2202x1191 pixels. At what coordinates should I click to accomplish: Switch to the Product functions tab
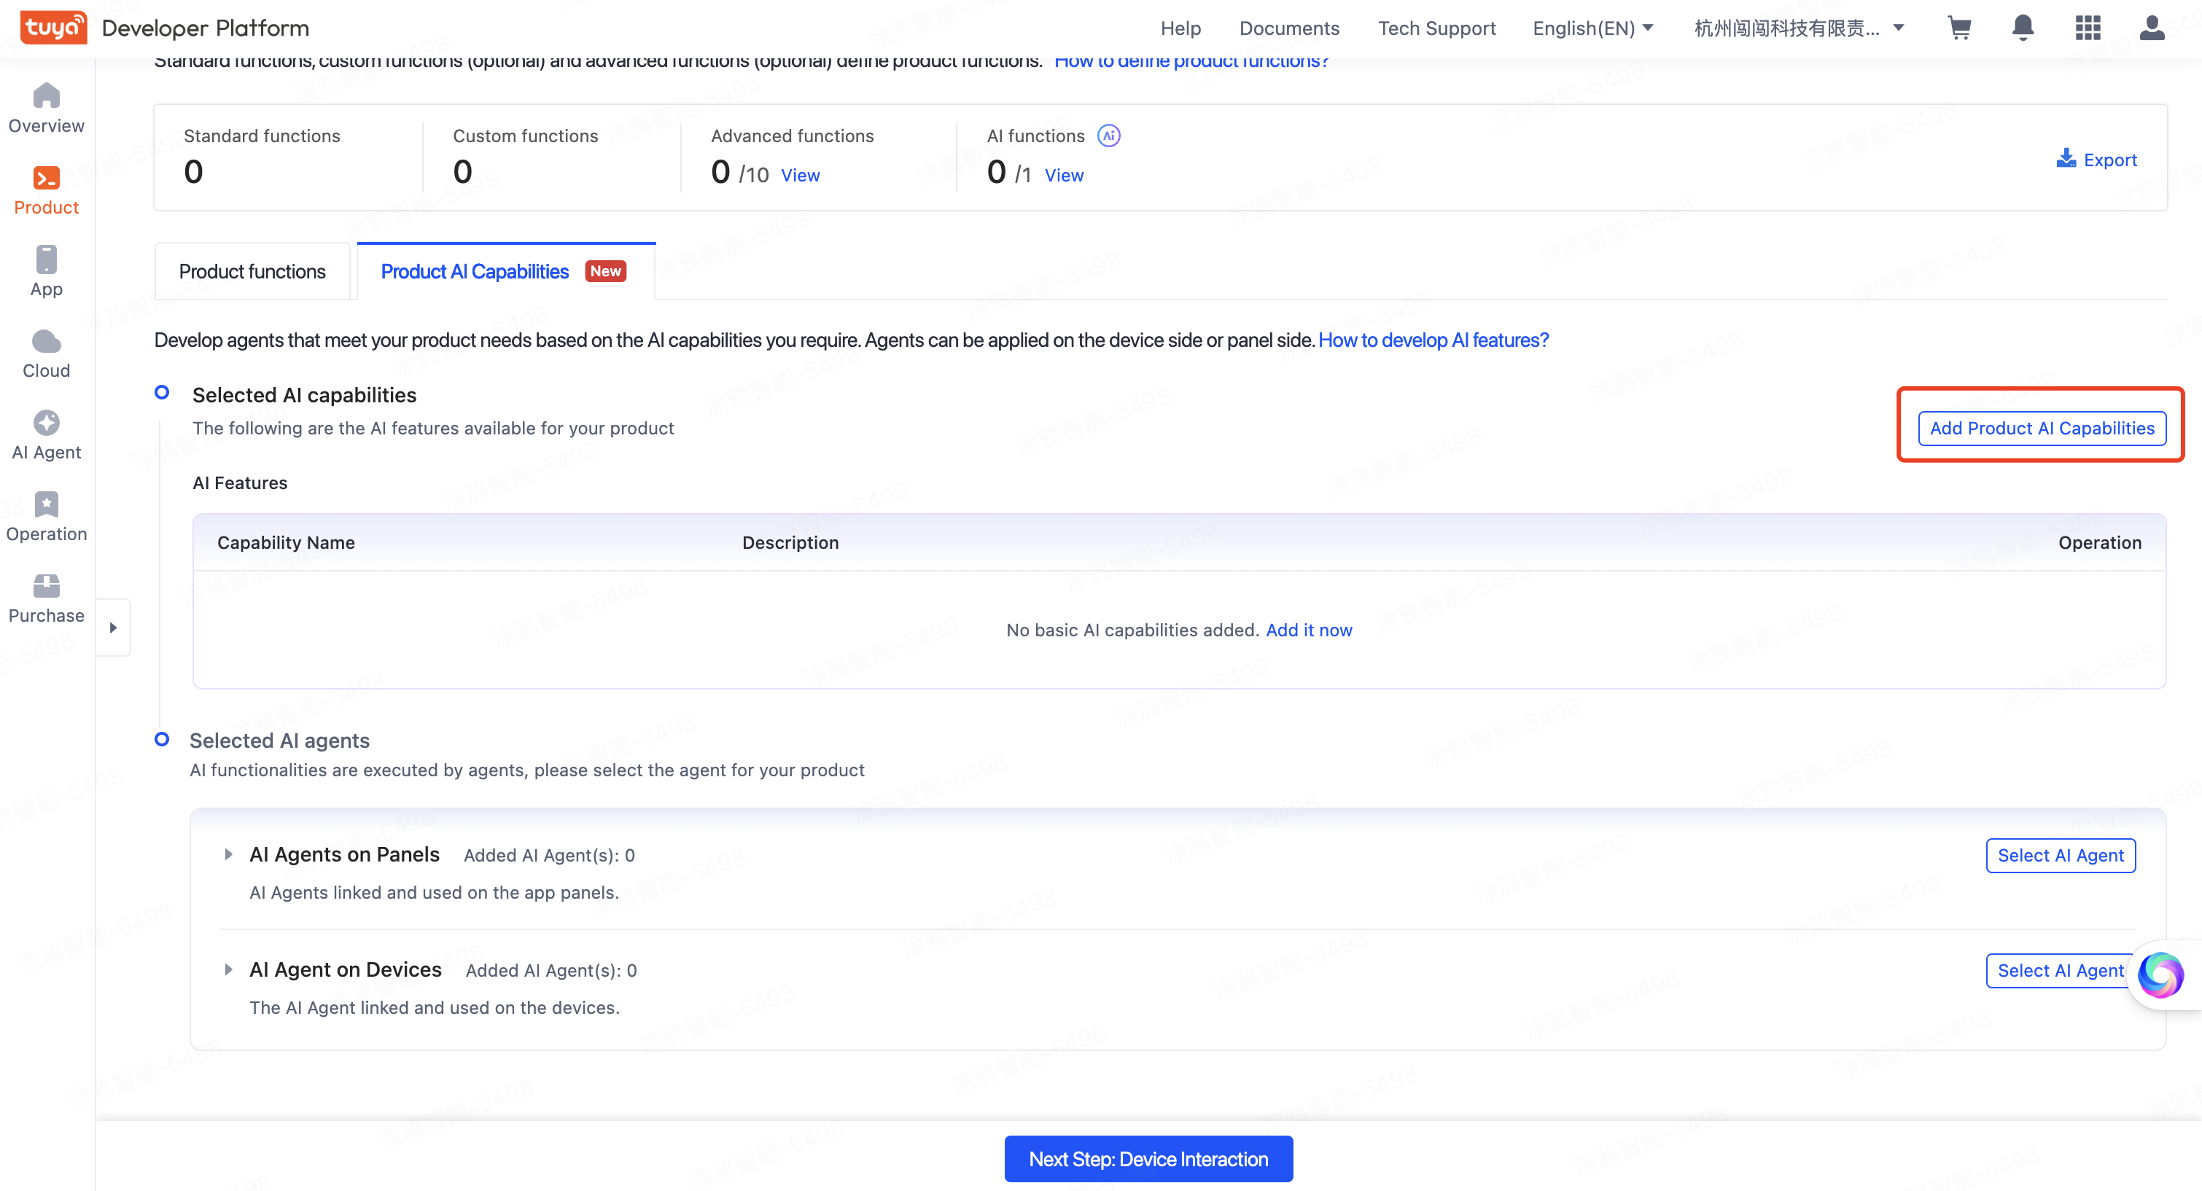click(252, 272)
